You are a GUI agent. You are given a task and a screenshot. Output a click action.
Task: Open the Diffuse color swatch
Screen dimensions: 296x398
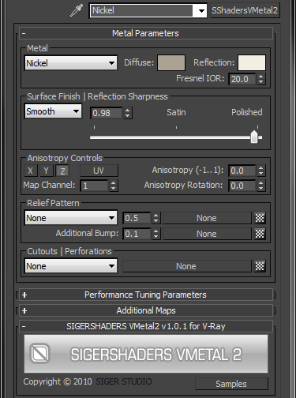(171, 62)
